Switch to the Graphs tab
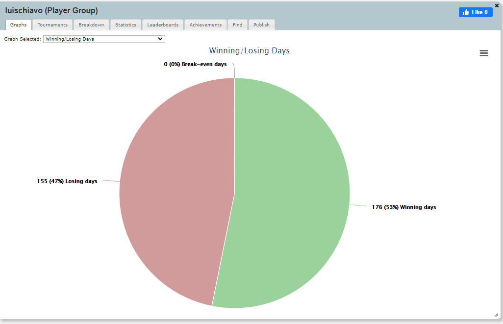Viewport: 503px width, 324px height. coord(18,24)
